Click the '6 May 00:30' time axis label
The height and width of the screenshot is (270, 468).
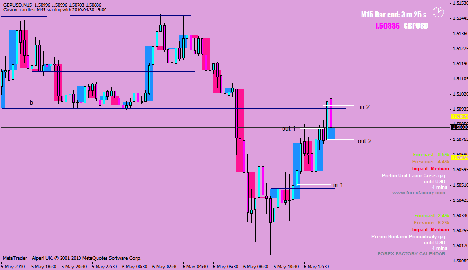[x=134, y=266]
